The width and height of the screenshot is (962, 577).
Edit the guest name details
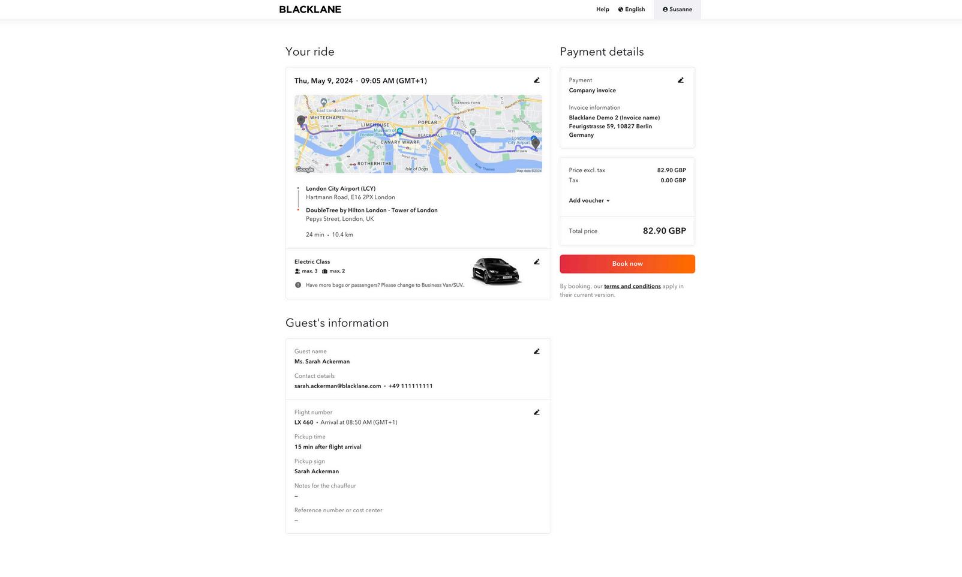pos(537,351)
